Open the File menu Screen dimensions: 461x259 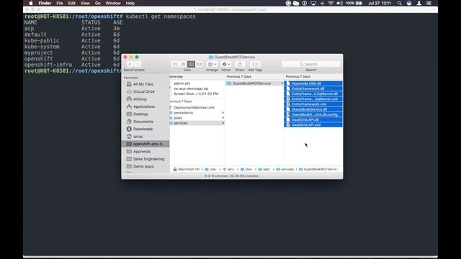pyautogui.click(x=60, y=3)
